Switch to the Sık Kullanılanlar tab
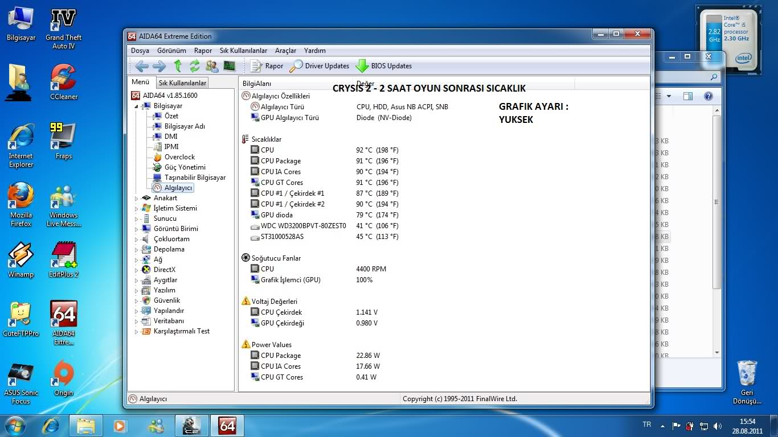The height and width of the screenshot is (437, 778). pos(182,83)
